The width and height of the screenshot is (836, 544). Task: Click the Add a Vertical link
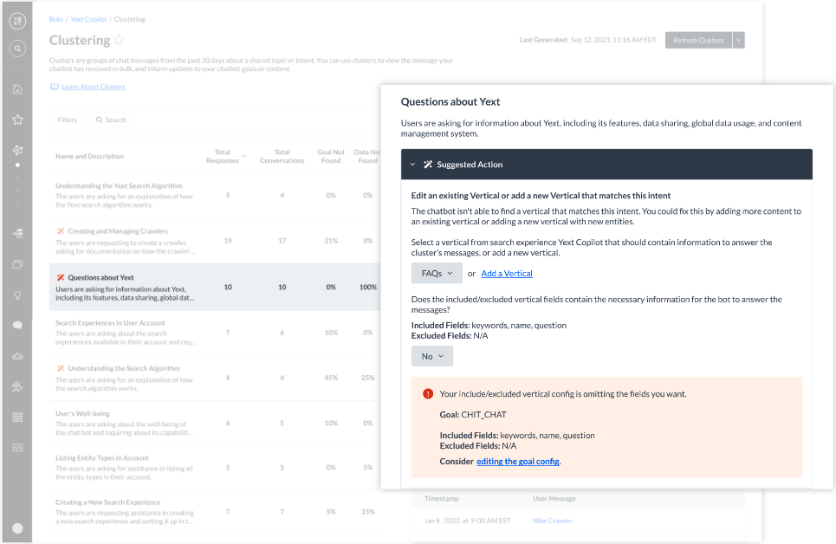coord(507,273)
